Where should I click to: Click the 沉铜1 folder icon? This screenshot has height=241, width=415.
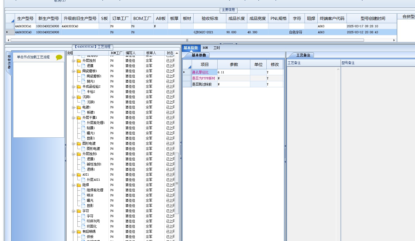(79, 97)
